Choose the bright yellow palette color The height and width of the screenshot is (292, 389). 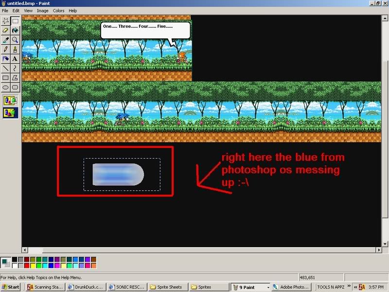pyautogui.click(x=33, y=266)
